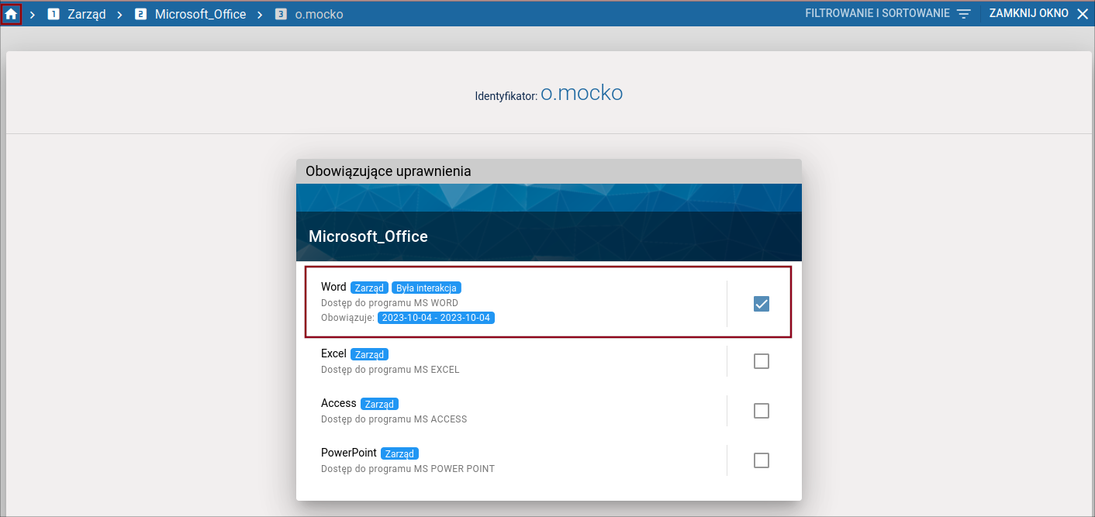Click the Zarząd tag next to Access
1095x517 pixels.
[379, 404]
